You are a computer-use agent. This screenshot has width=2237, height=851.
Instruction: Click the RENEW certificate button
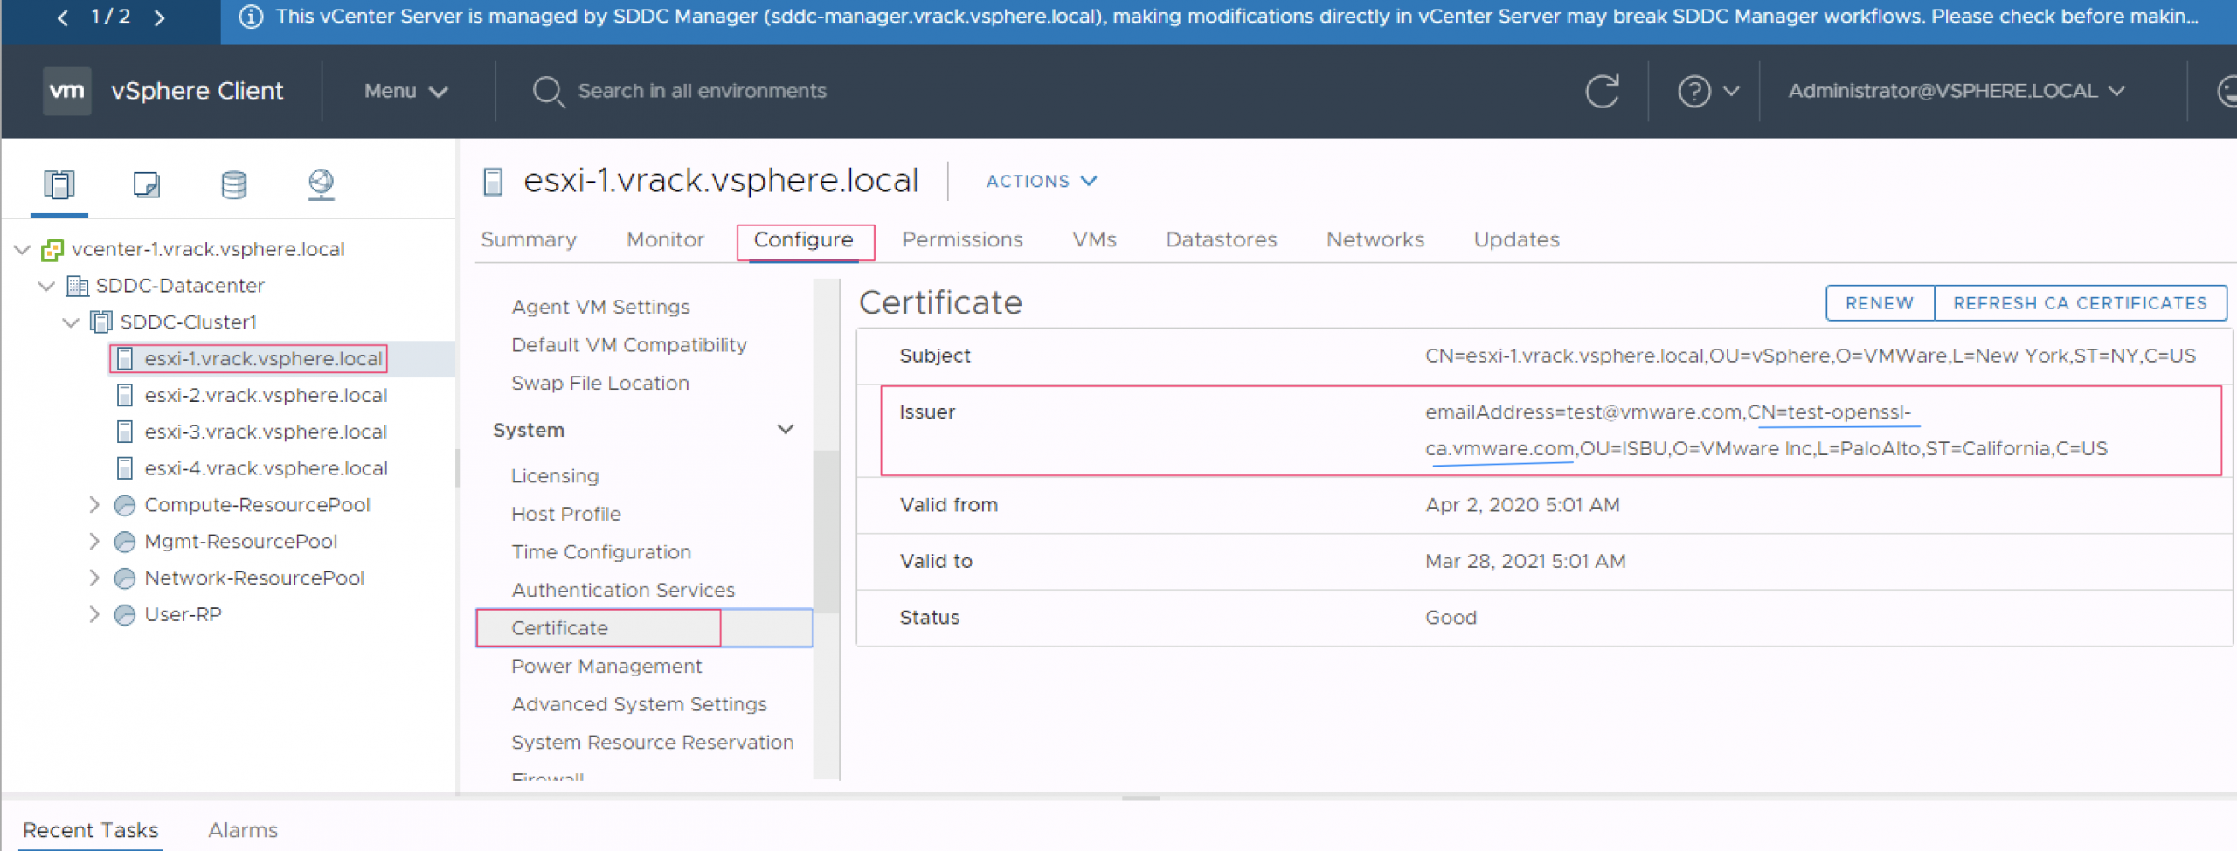[x=1879, y=303]
